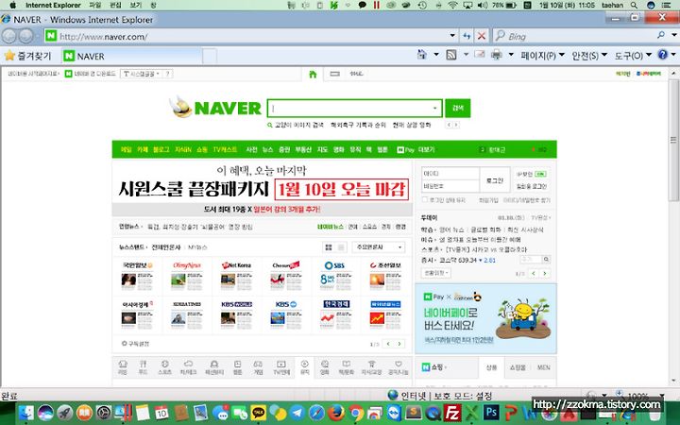The width and height of the screenshot is (680, 425).
Task: Click the printer icon in command bar
Action: click(x=497, y=55)
